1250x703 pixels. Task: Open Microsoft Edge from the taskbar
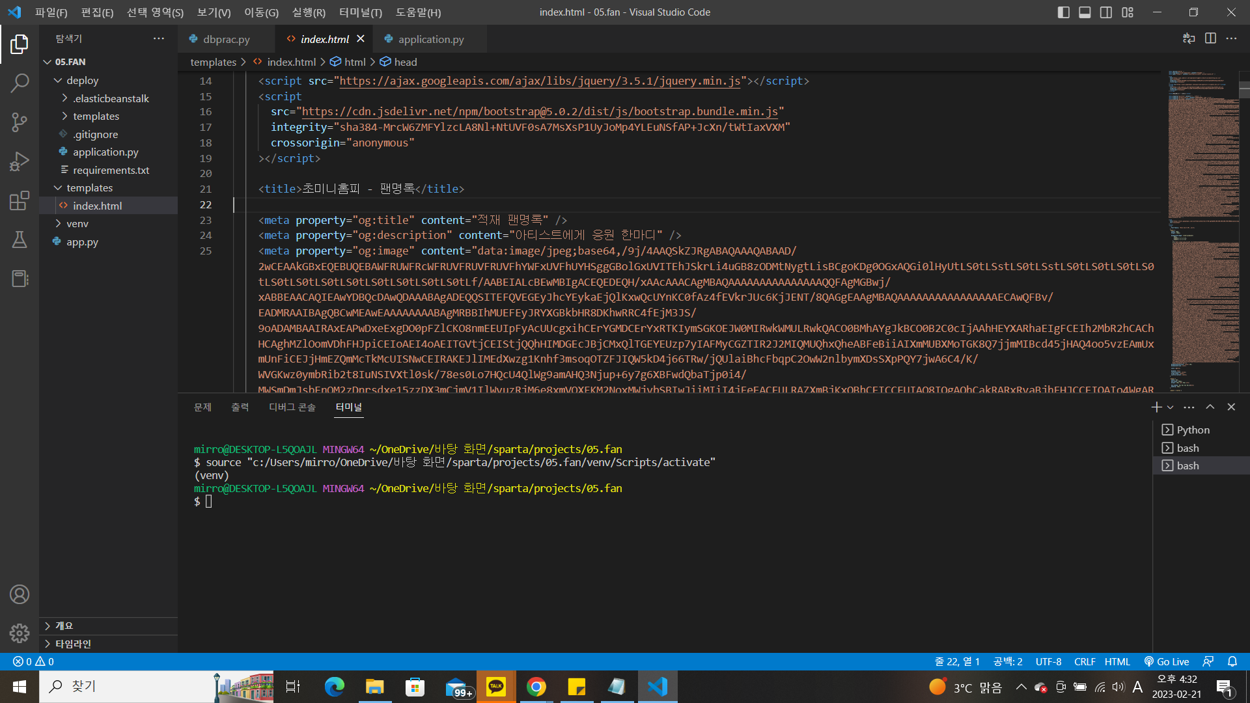click(335, 687)
